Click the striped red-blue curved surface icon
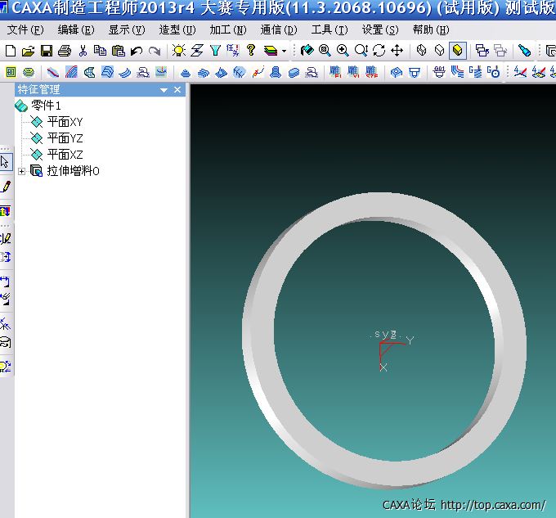 coord(71,72)
